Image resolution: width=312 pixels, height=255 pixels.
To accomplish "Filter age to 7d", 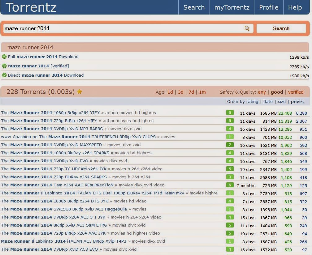I will [191, 92].
